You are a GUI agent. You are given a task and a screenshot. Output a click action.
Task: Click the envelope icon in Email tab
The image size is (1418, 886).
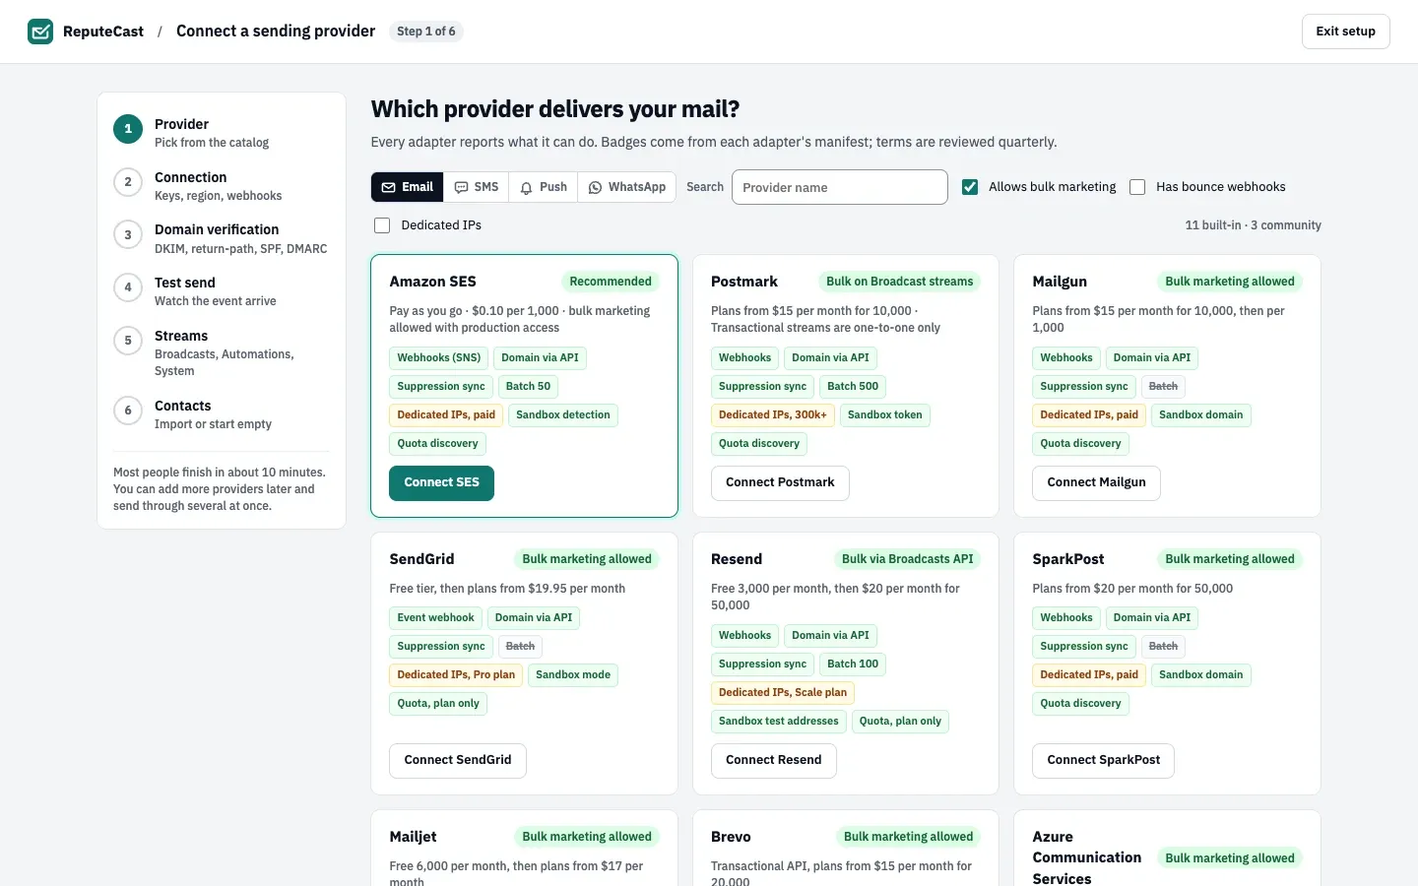(x=389, y=187)
